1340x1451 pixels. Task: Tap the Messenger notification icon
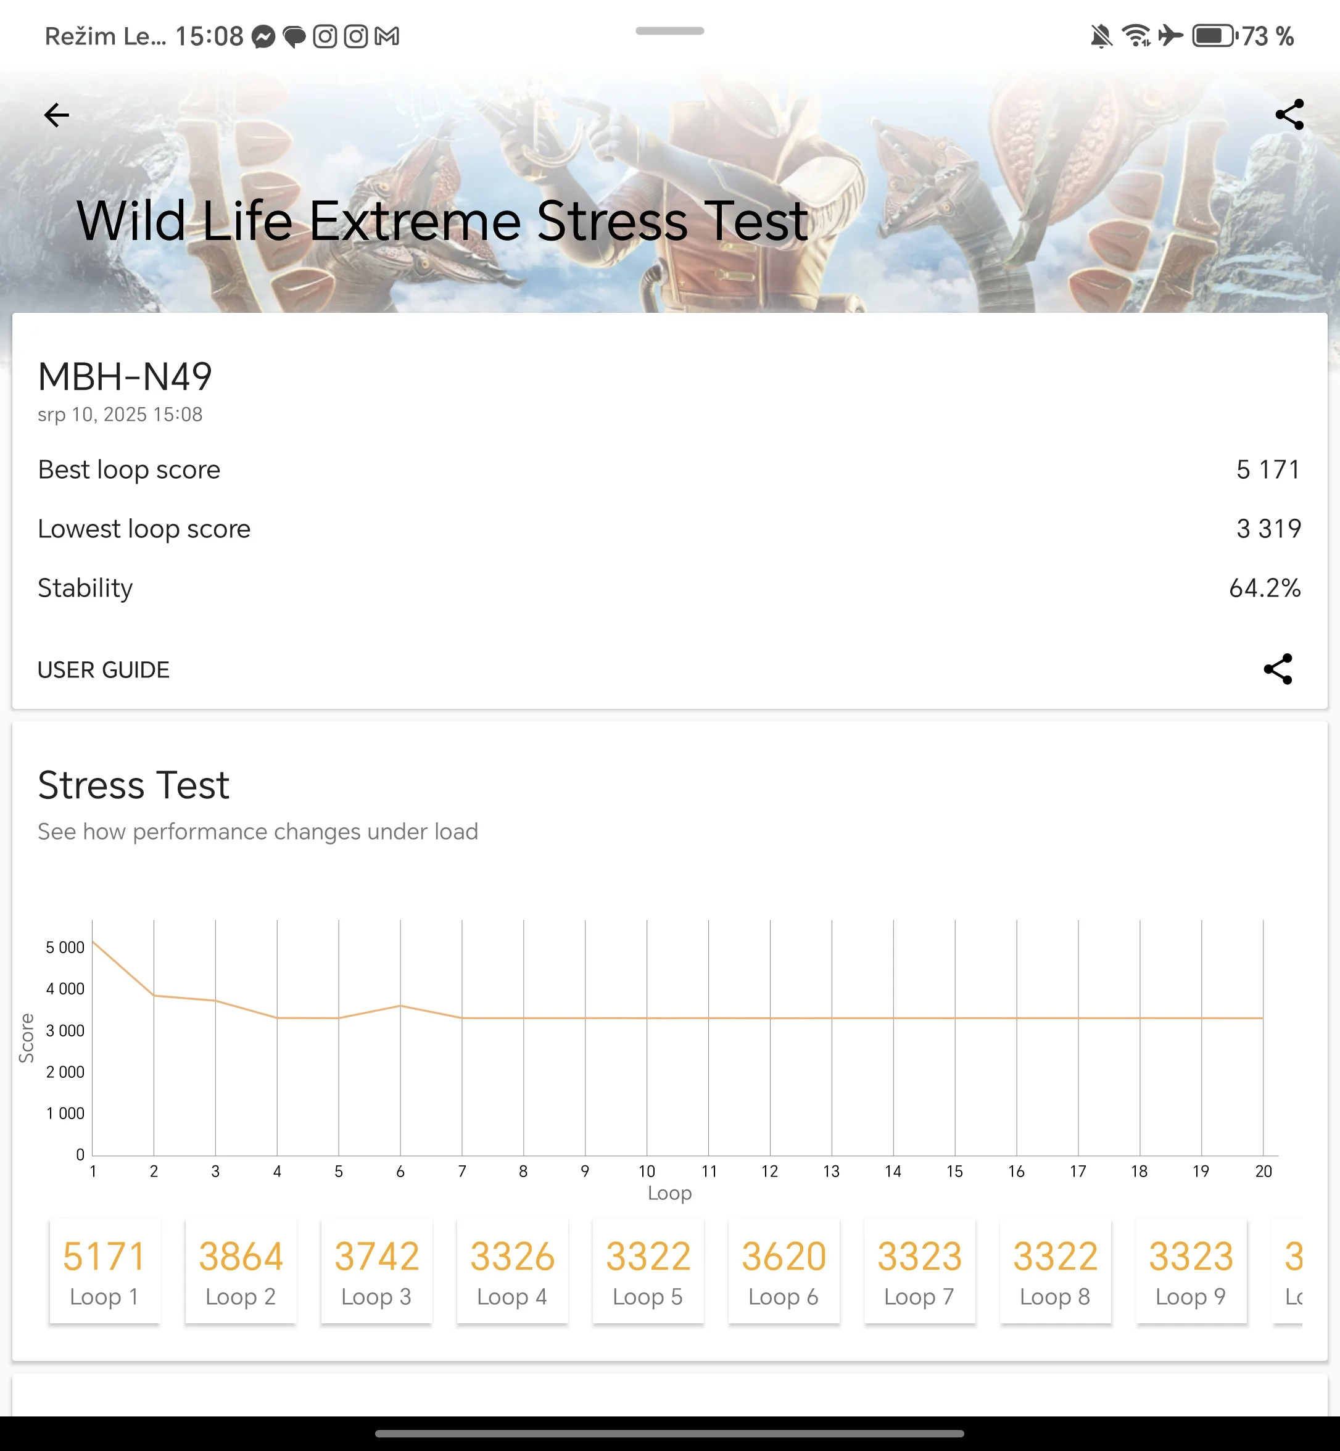263,36
